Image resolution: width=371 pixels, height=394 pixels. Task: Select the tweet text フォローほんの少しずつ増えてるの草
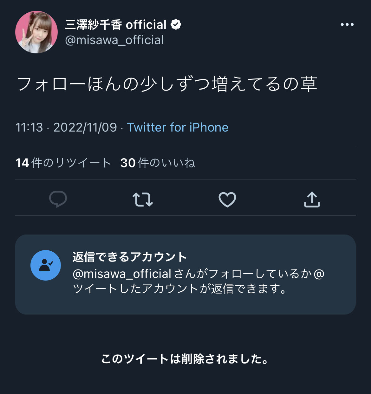(167, 84)
